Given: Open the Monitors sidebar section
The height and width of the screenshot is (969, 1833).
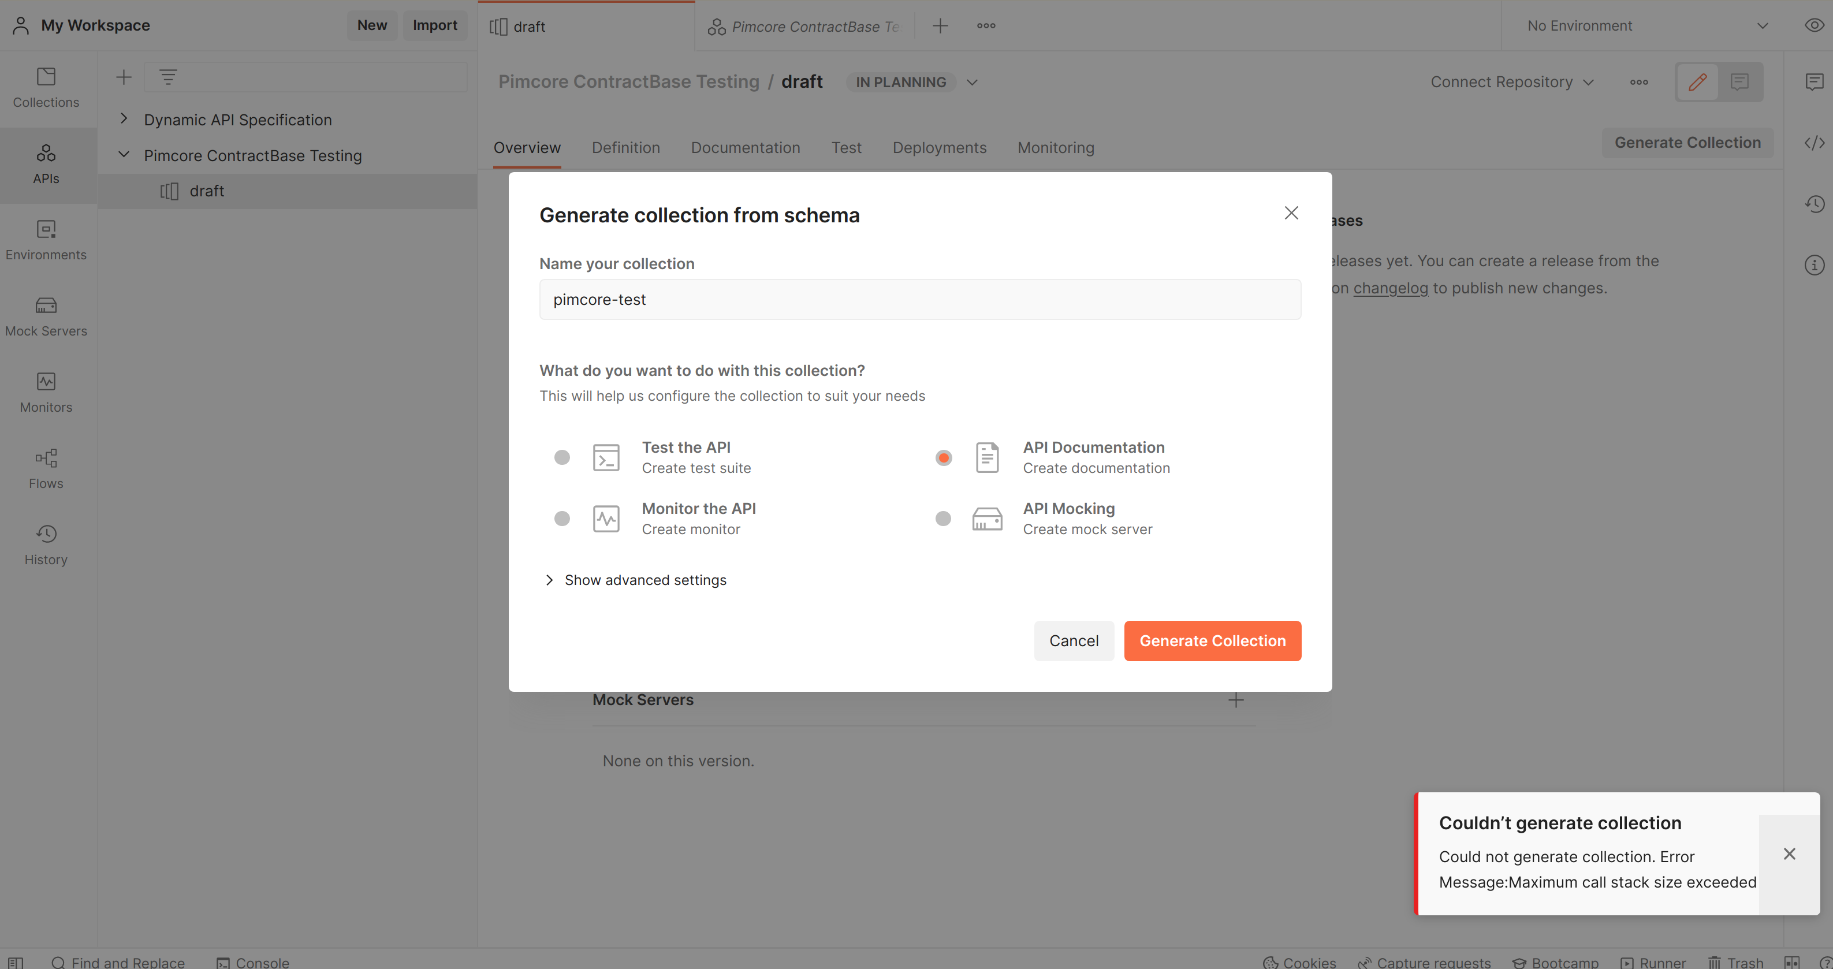Looking at the screenshot, I should point(46,392).
